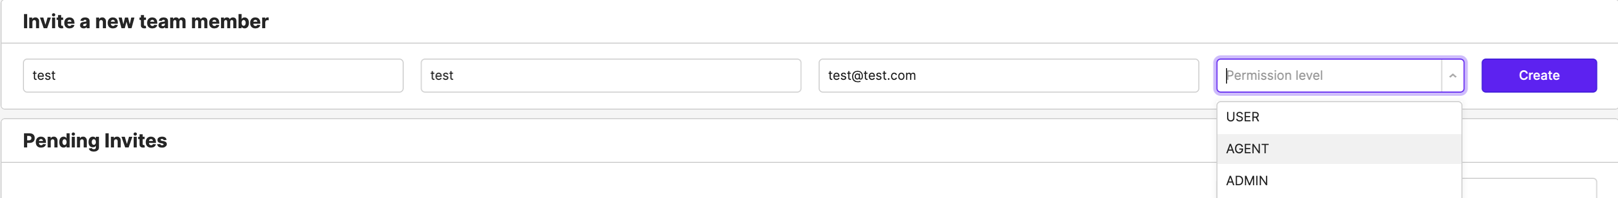Click the Invite a new team member heading

pyautogui.click(x=146, y=22)
